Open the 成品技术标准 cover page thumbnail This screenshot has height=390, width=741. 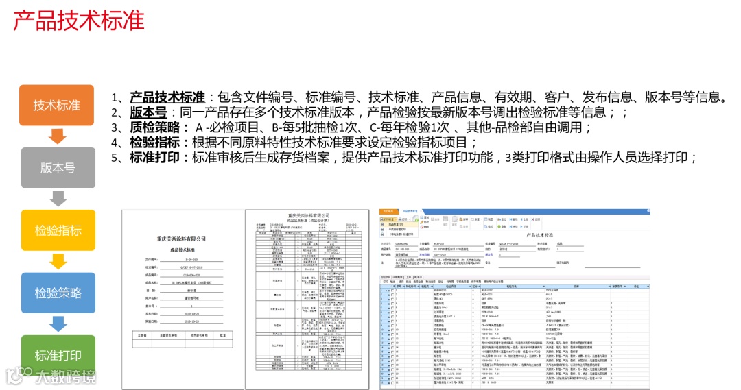(183, 300)
